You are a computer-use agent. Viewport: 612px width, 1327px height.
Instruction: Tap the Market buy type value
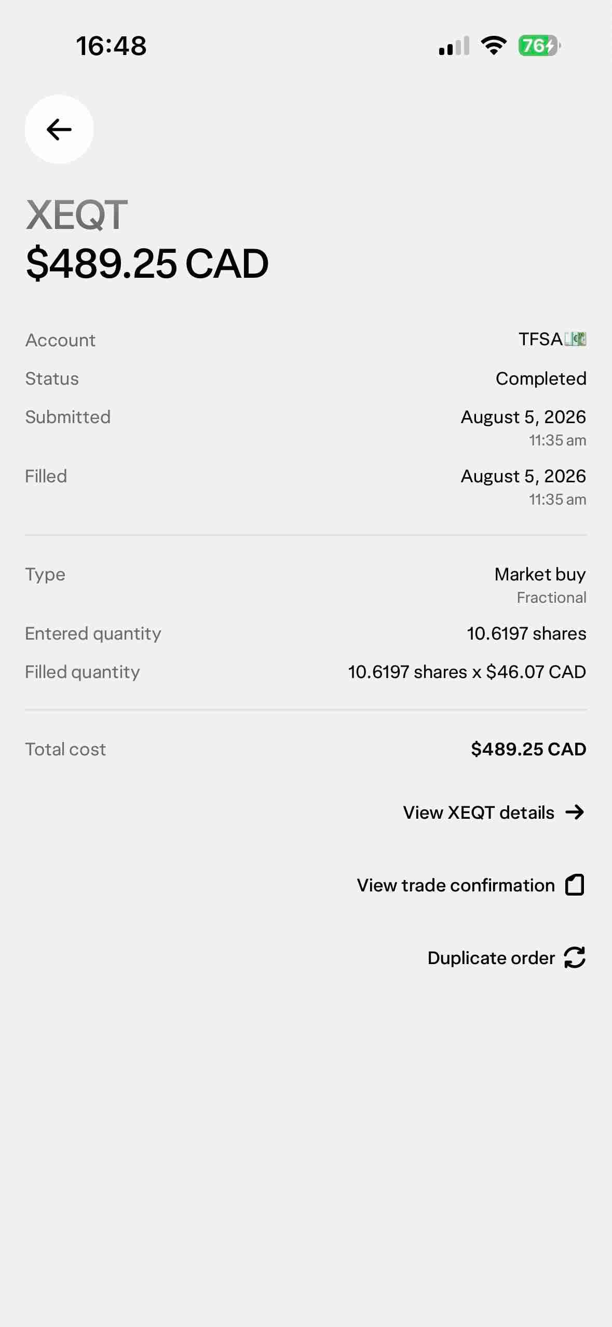pos(540,574)
